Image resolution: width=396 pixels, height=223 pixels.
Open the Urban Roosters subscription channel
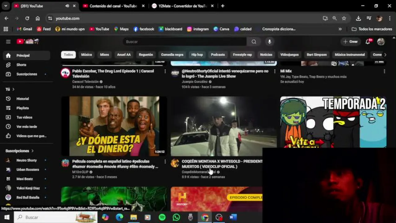26,169
